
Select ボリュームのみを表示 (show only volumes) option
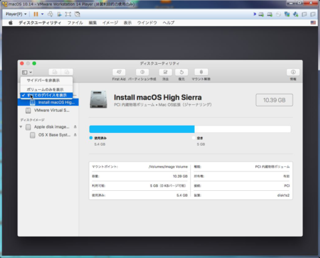(47, 89)
